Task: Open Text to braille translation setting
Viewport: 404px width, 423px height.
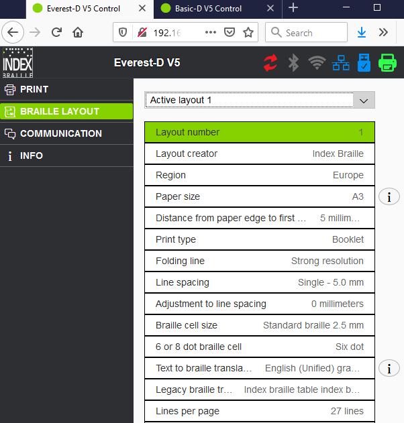Action: click(260, 368)
